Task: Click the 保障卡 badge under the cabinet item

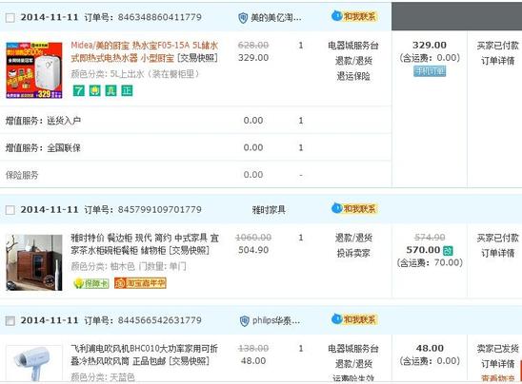Action: coord(91,283)
